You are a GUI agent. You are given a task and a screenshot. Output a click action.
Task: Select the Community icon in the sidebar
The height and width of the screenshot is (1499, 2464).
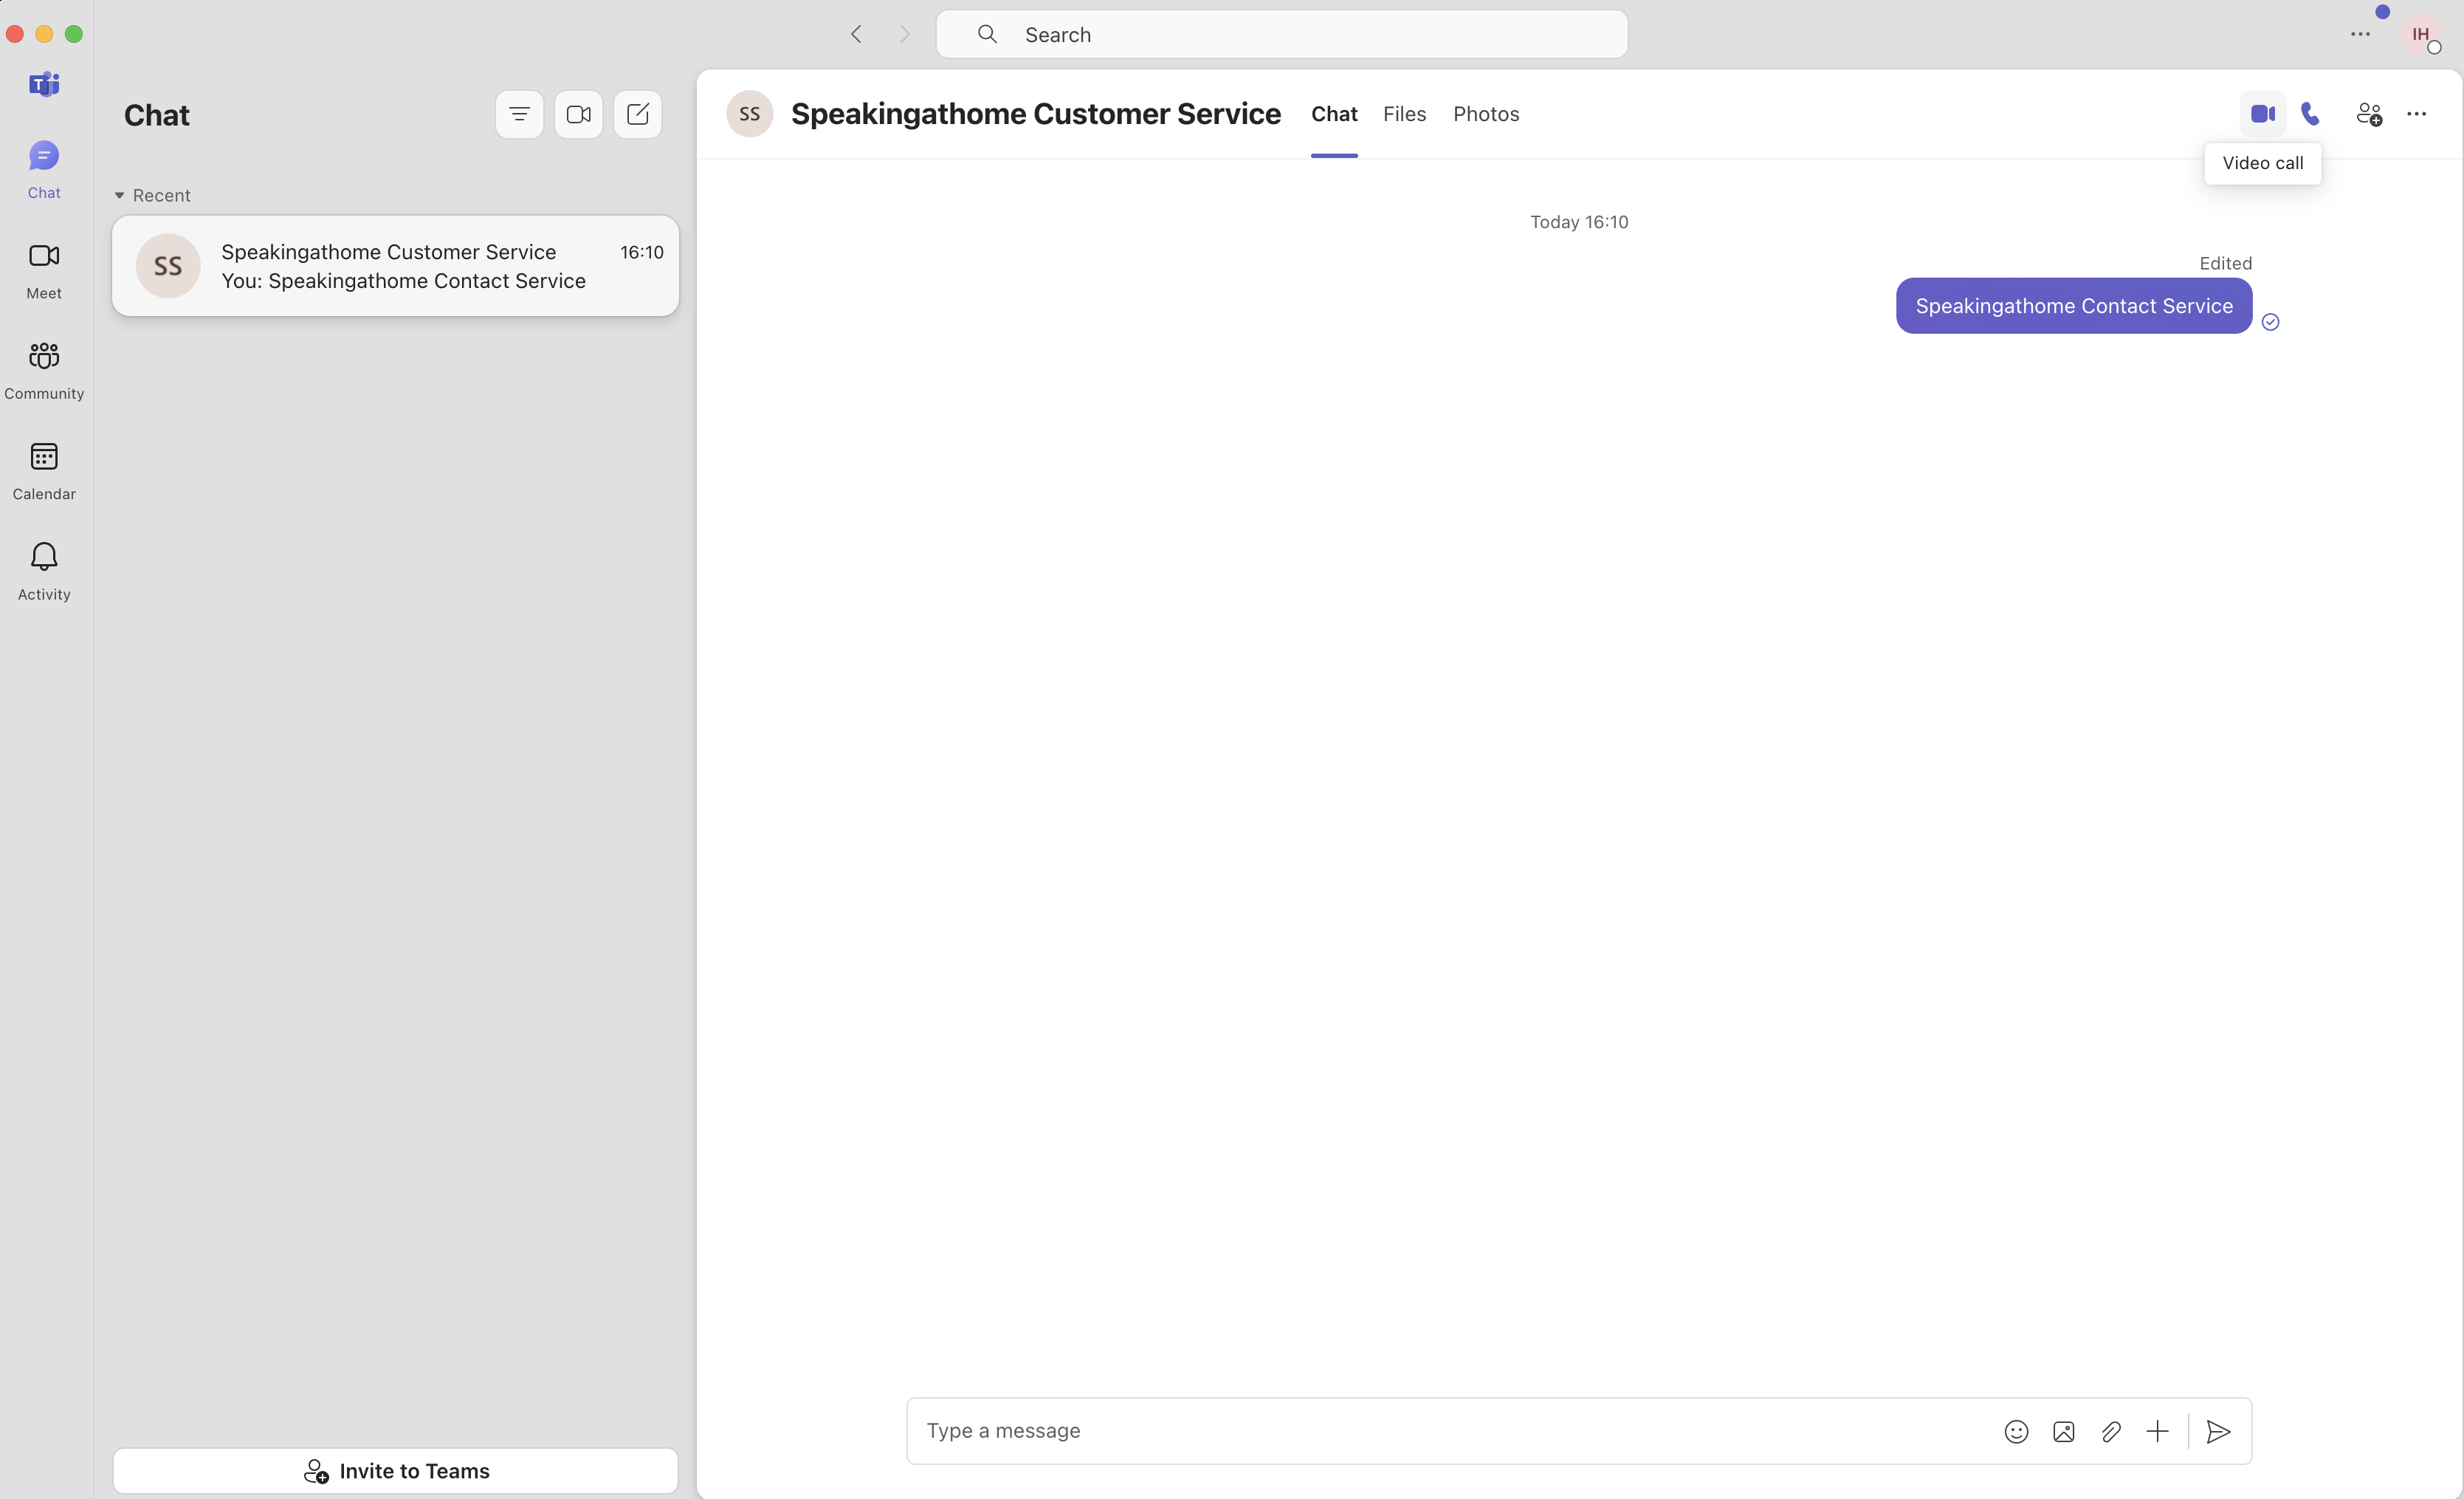pyautogui.click(x=43, y=368)
